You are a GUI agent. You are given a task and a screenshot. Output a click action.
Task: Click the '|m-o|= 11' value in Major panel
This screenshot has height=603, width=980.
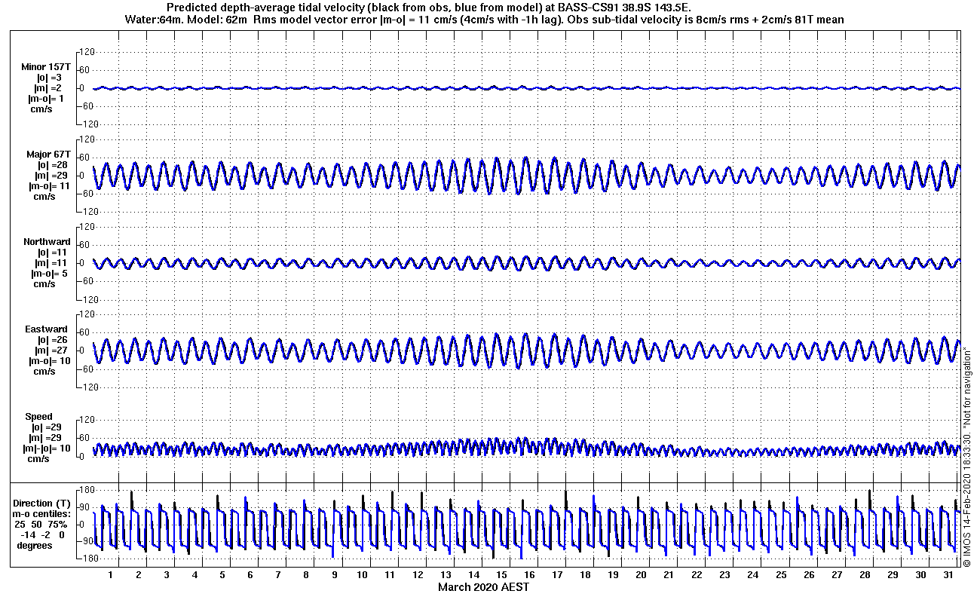pos(49,185)
